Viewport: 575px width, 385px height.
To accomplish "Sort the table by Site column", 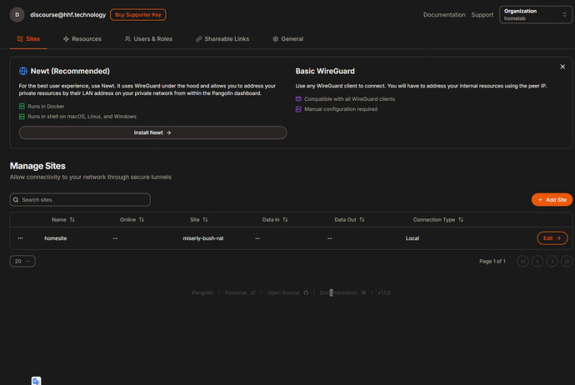I will point(199,220).
